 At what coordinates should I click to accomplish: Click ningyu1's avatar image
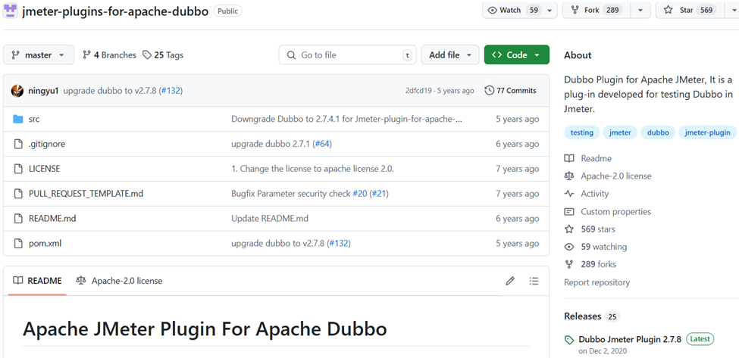click(17, 91)
